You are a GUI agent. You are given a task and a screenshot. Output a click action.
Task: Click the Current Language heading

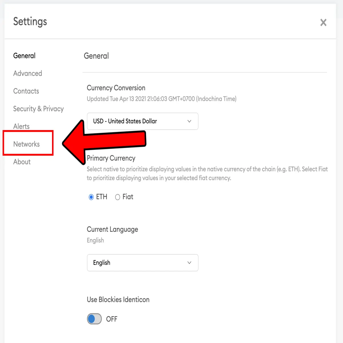click(x=112, y=230)
